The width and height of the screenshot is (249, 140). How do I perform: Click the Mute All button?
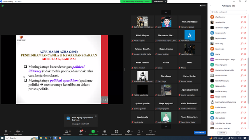(222, 133)
